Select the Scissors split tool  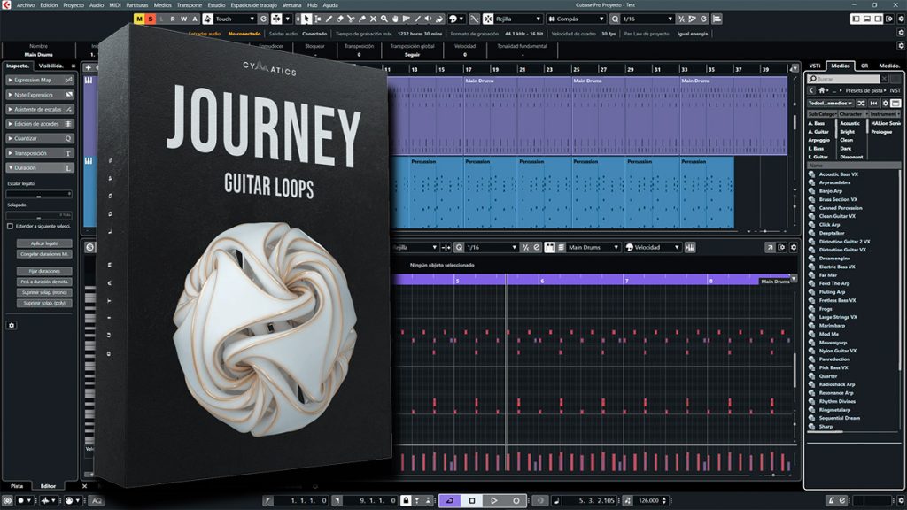coord(350,19)
